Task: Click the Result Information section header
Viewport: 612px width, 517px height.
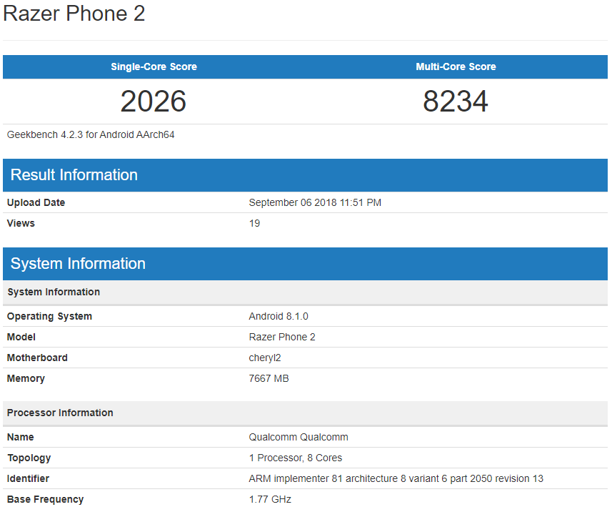Action: (72, 174)
